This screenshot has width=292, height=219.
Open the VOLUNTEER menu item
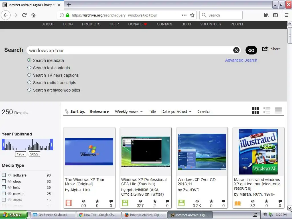tap(211, 24)
